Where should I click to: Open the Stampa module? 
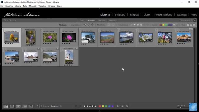coord(182,15)
